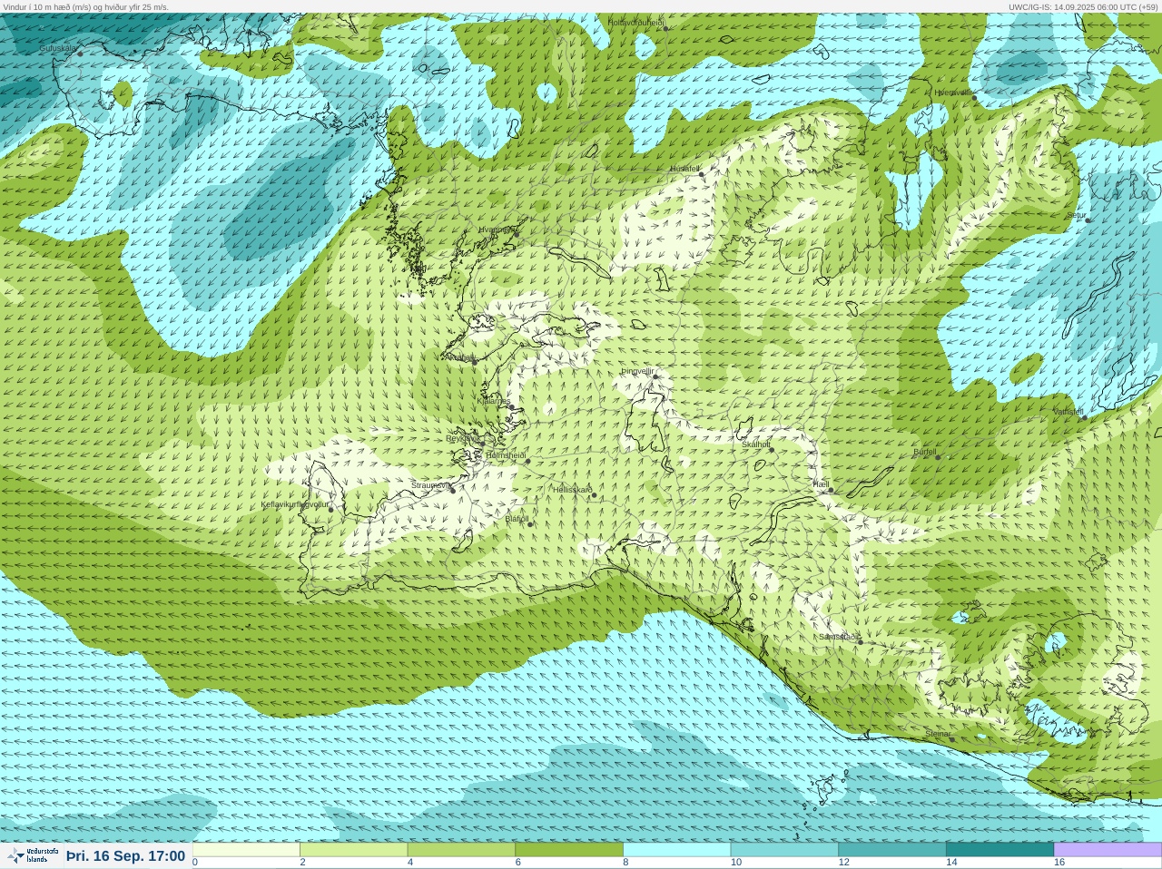
Task: Select the 14–16 m/s dark teal legend color
Action: tap(1000, 850)
